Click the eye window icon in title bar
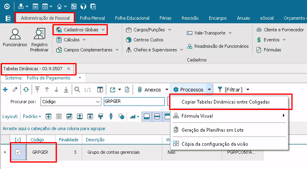The height and width of the screenshot is (169, 307). pos(35,7)
